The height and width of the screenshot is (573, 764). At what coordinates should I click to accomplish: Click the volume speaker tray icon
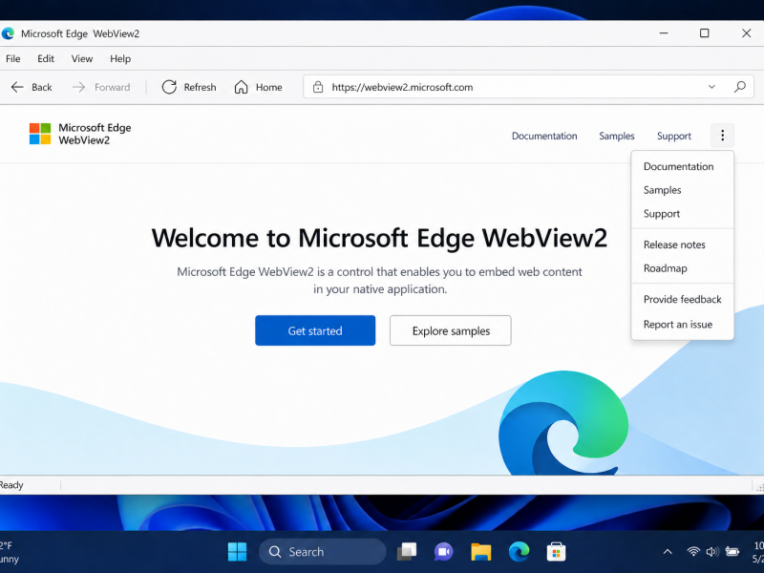tap(712, 552)
